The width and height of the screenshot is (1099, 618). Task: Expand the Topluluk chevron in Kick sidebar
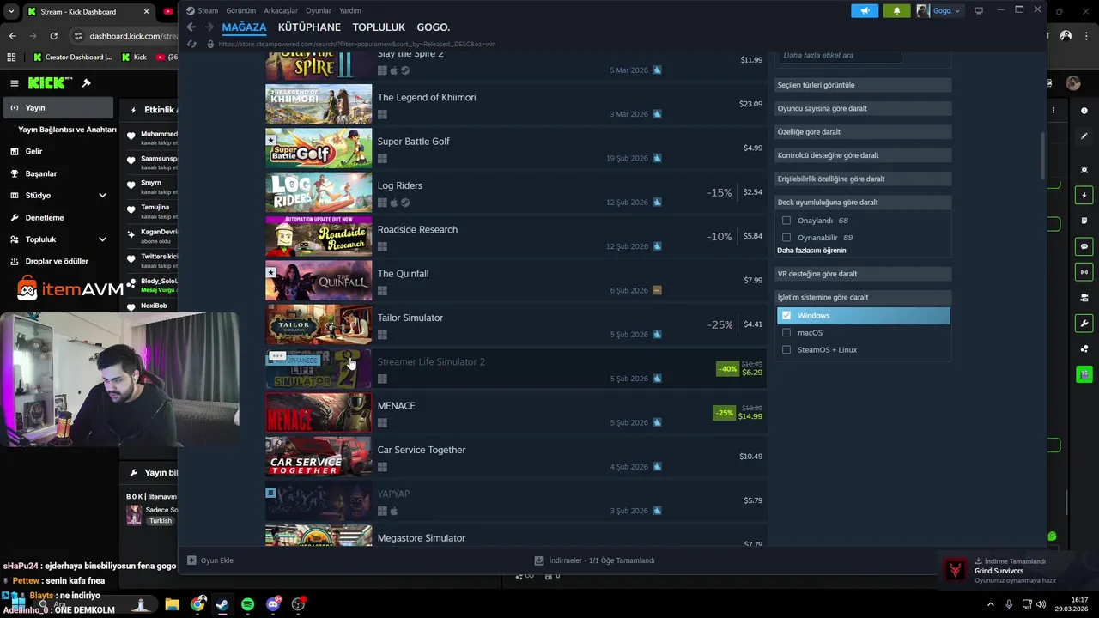(x=102, y=239)
